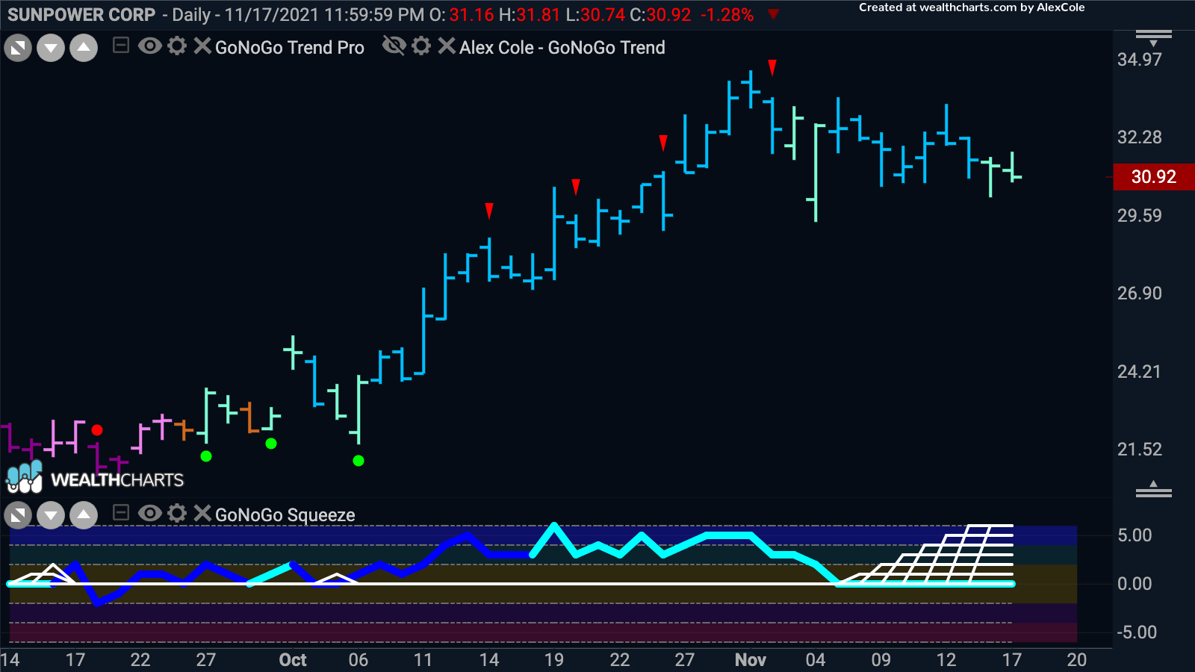Toggle visibility of GoNoGo Trend Pro indicator
The height and width of the screenshot is (672, 1195).
[150, 46]
